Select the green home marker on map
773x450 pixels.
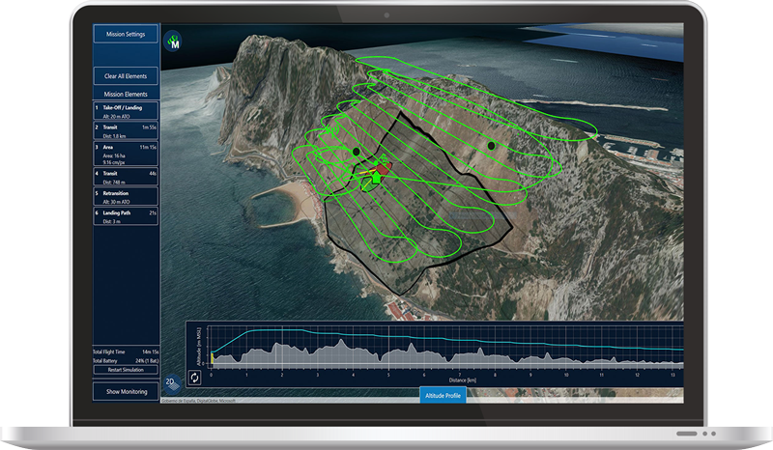point(377,177)
